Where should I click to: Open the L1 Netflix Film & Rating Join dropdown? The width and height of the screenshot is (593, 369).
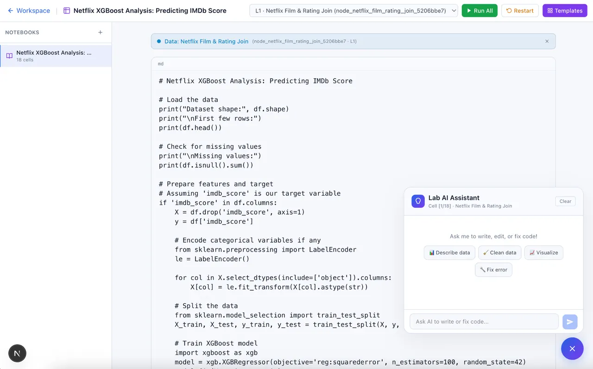(x=353, y=11)
